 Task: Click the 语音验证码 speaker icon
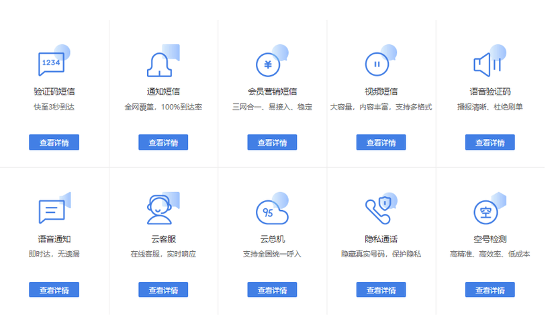[490, 60]
